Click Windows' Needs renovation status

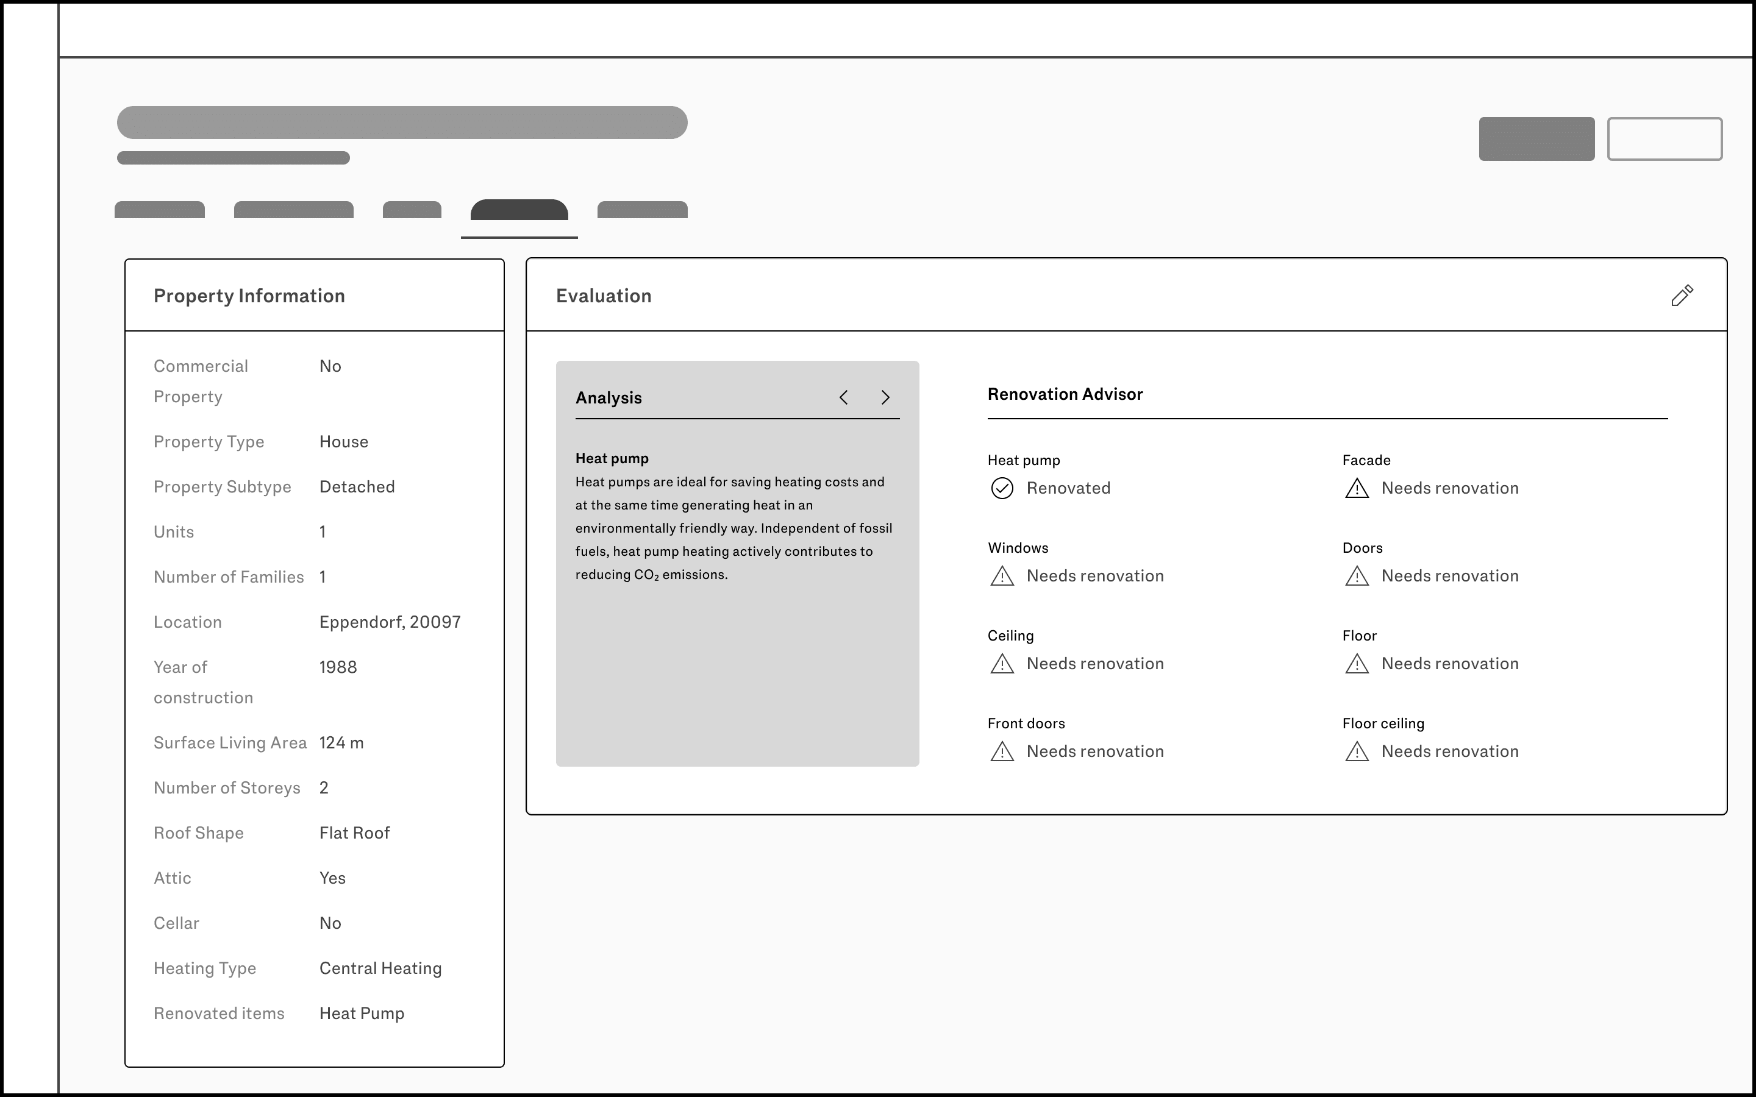[1095, 576]
